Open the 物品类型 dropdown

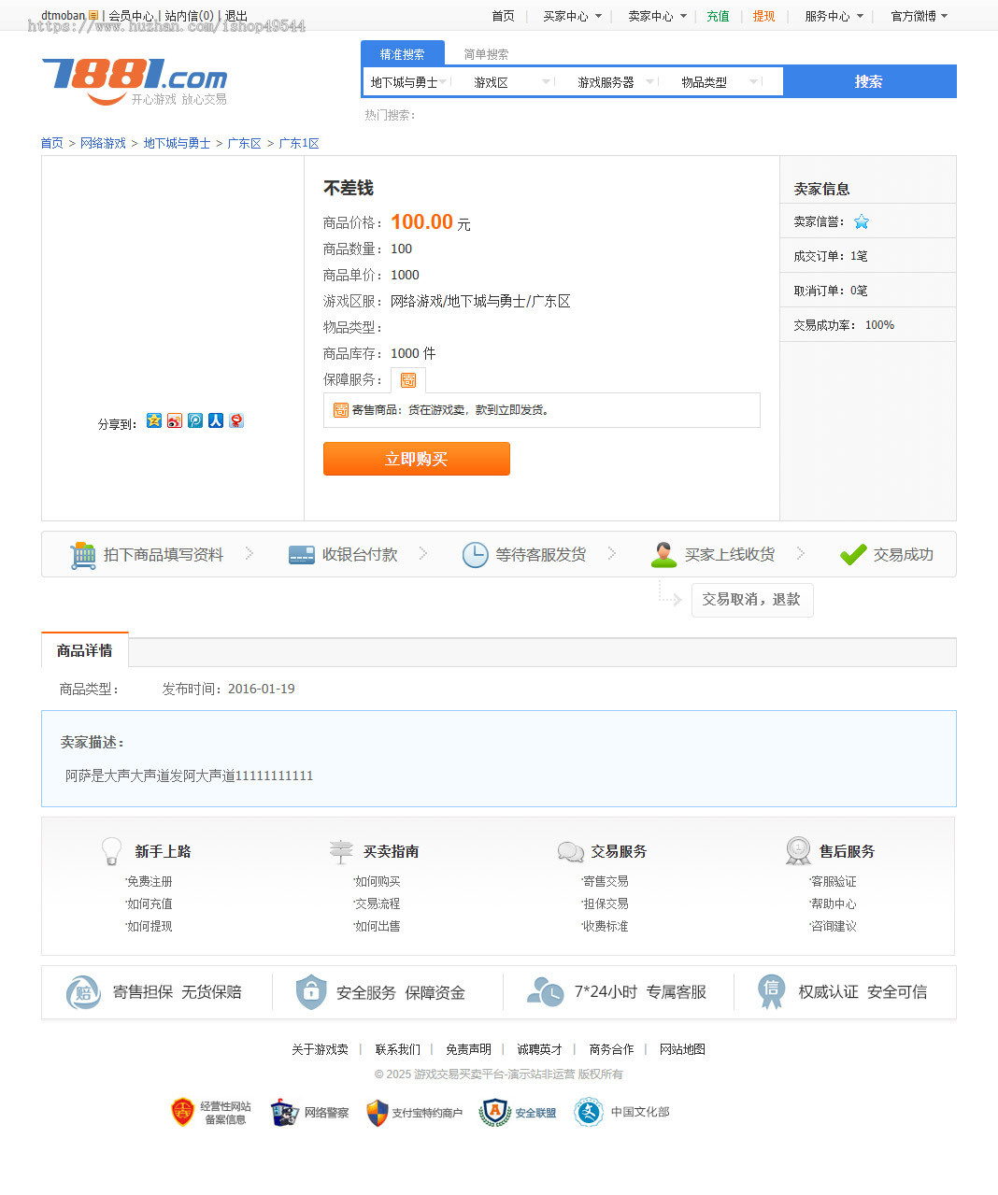click(x=720, y=82)
